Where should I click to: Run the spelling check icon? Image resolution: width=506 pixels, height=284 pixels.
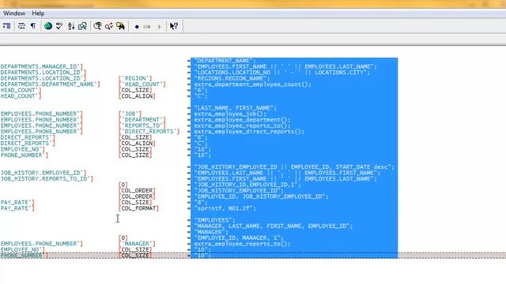tap(59, 26)
